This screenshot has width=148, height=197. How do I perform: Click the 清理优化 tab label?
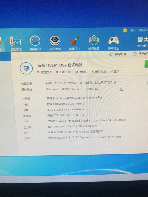[x=74, y=49]
